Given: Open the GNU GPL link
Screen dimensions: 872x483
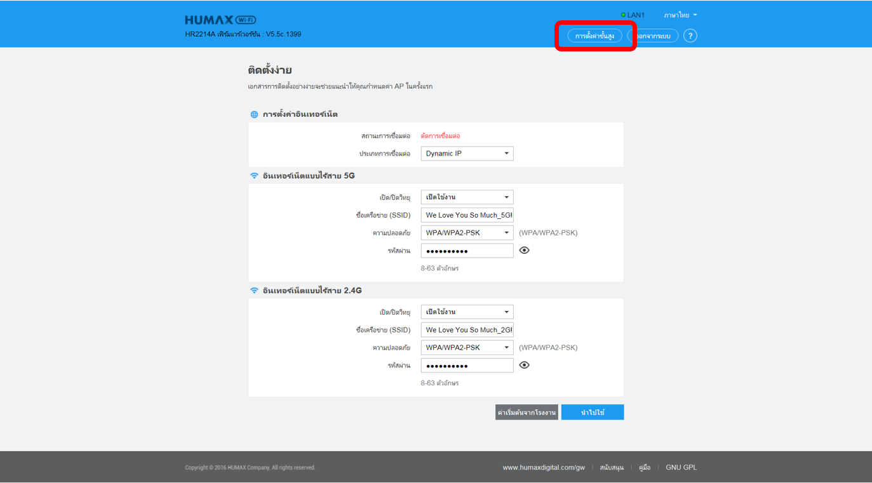Looking at the screenshot, I should coord(681,468).
